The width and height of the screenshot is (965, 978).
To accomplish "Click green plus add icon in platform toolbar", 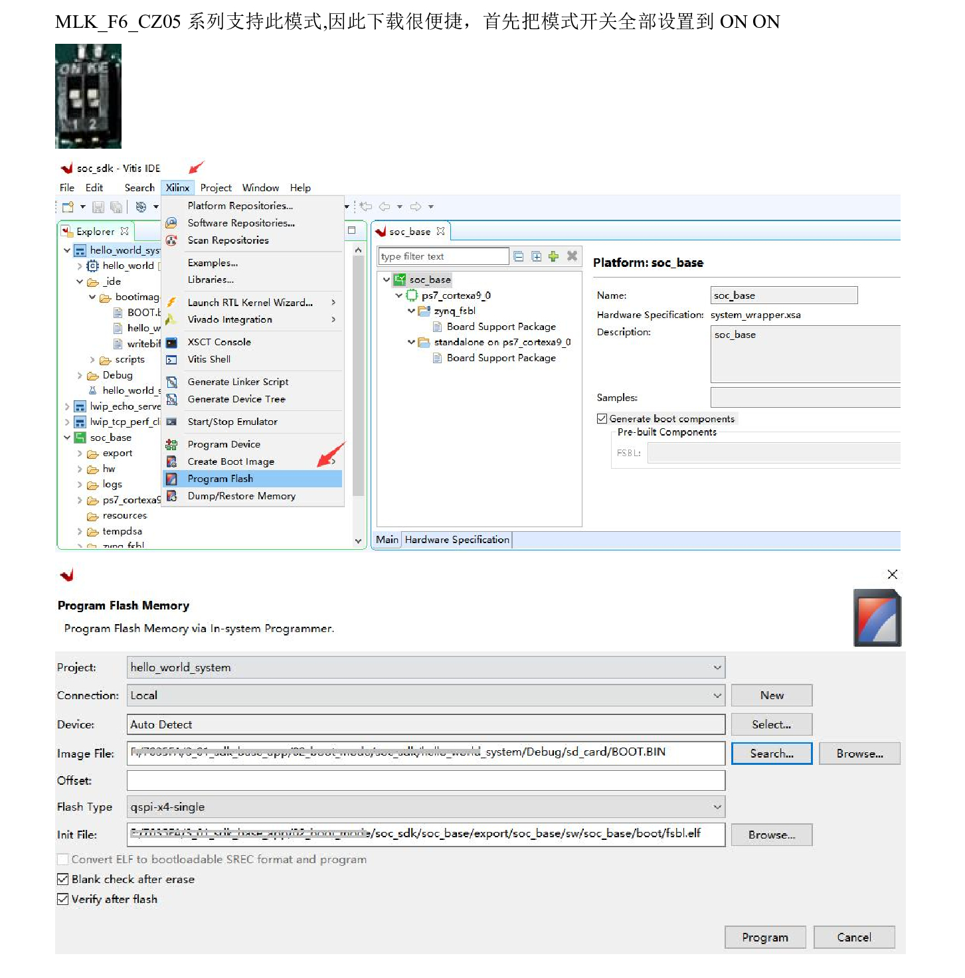I will pyautogui.click(x=553, y=256).
